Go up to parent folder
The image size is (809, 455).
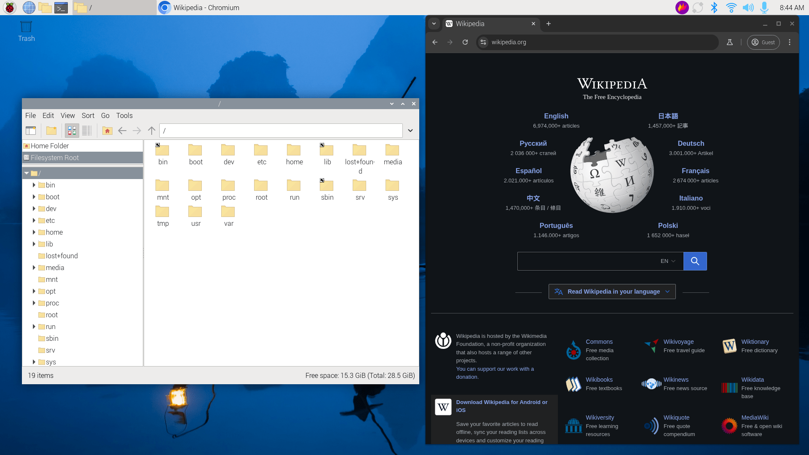coord(152,131)
